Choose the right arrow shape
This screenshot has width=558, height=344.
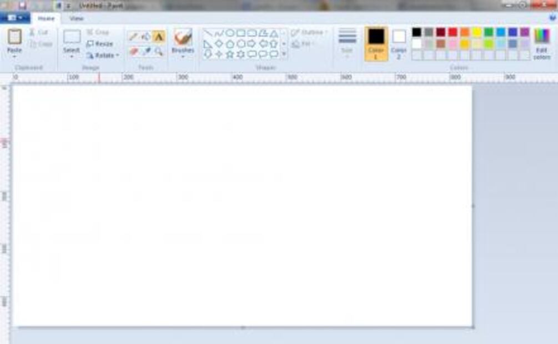click(252, 43)
